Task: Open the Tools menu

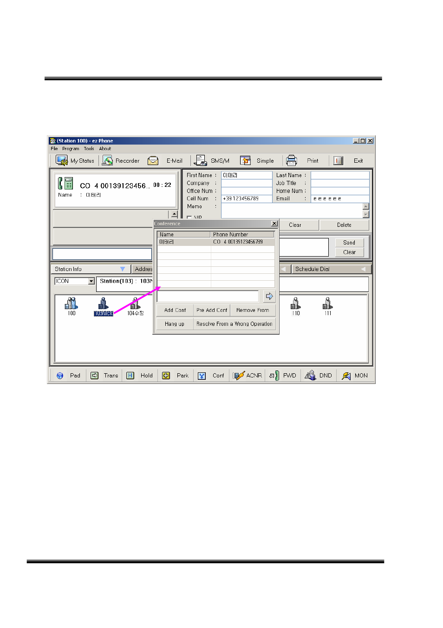Action: point(89,149)
